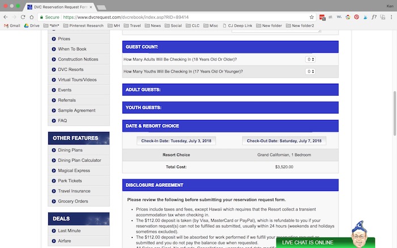Open the MH bookmarks folder
Viewport: 397px width, 248px height.
pyautogui.click(x=113, y=25)
